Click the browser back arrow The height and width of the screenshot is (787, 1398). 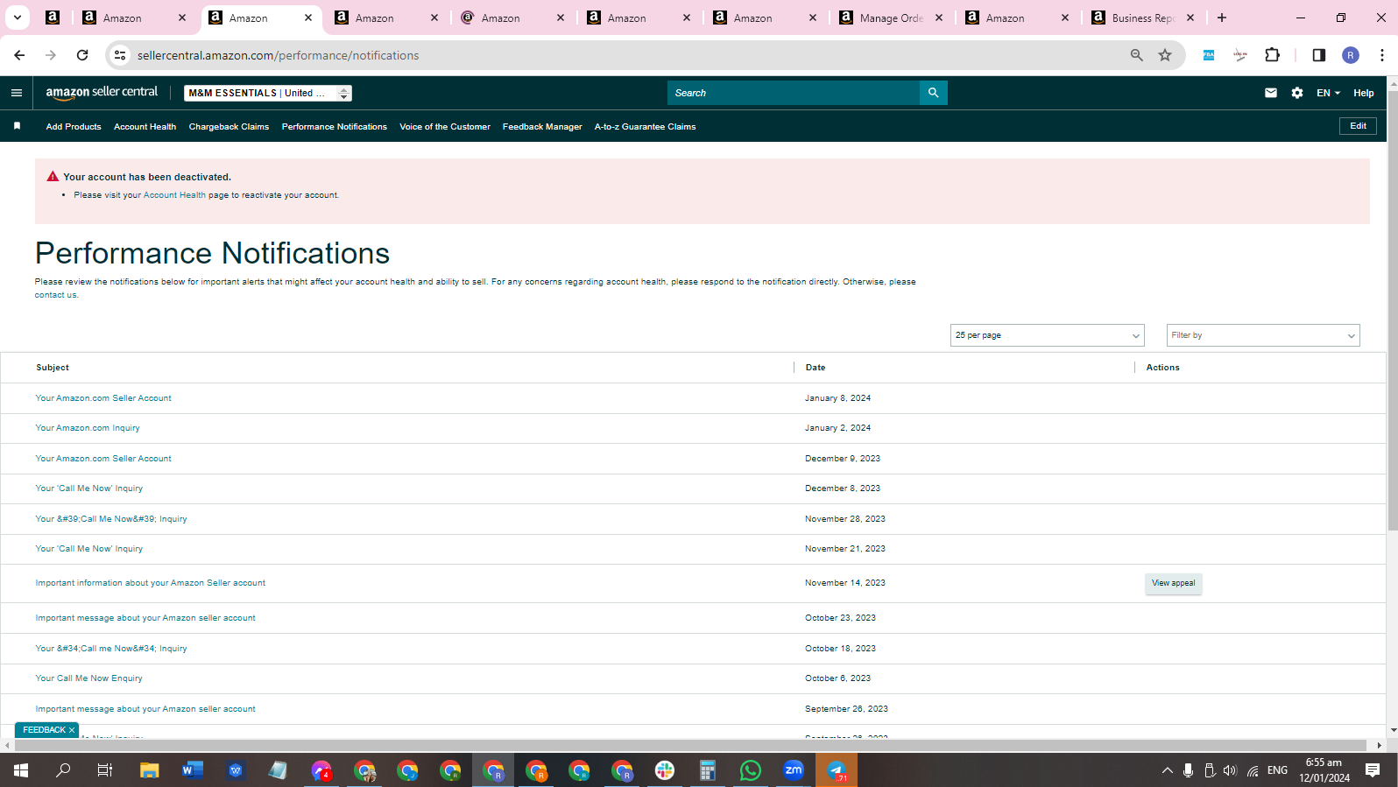click(19, 55)
